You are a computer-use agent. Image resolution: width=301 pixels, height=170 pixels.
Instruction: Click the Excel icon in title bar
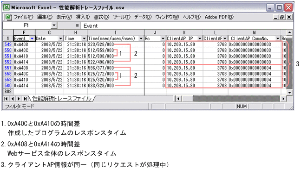coord(7,7)
